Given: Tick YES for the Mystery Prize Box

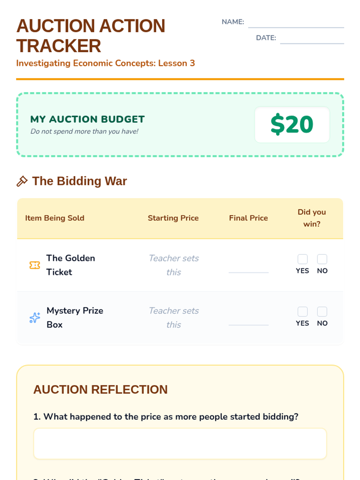Looking at the screenshot, I should point(302,311).
